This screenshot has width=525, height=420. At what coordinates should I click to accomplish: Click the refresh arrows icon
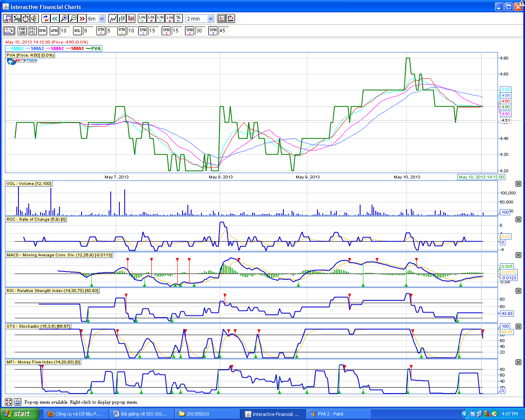(x=46, y=18)
